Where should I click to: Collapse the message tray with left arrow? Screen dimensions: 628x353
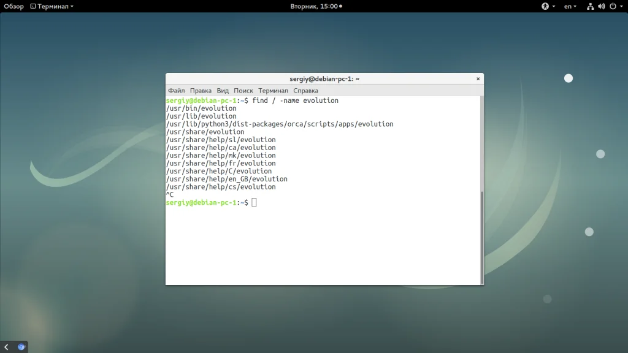click(7, 347)
